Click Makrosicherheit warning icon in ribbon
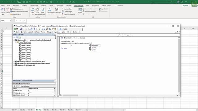The width and height of the screenshot is (198, 111). [11, 14]
